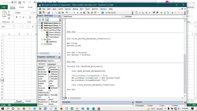The image size is (197, 111).
Task: Close the Properties - UserForm1 pane
Action: point(59,57)
